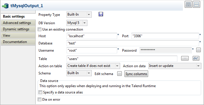The image size is (204, 105).
Task: Click the tMysqlOutput_1 component icon
Action: [x=5, y=6]
